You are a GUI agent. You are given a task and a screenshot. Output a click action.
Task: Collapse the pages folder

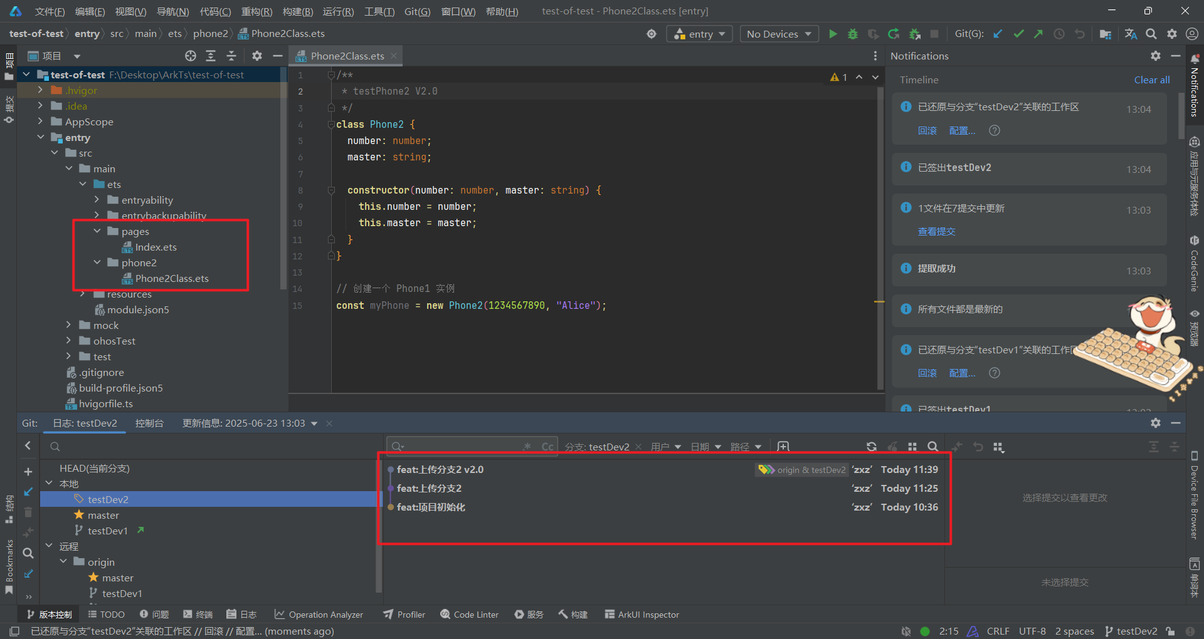point(97,231)
